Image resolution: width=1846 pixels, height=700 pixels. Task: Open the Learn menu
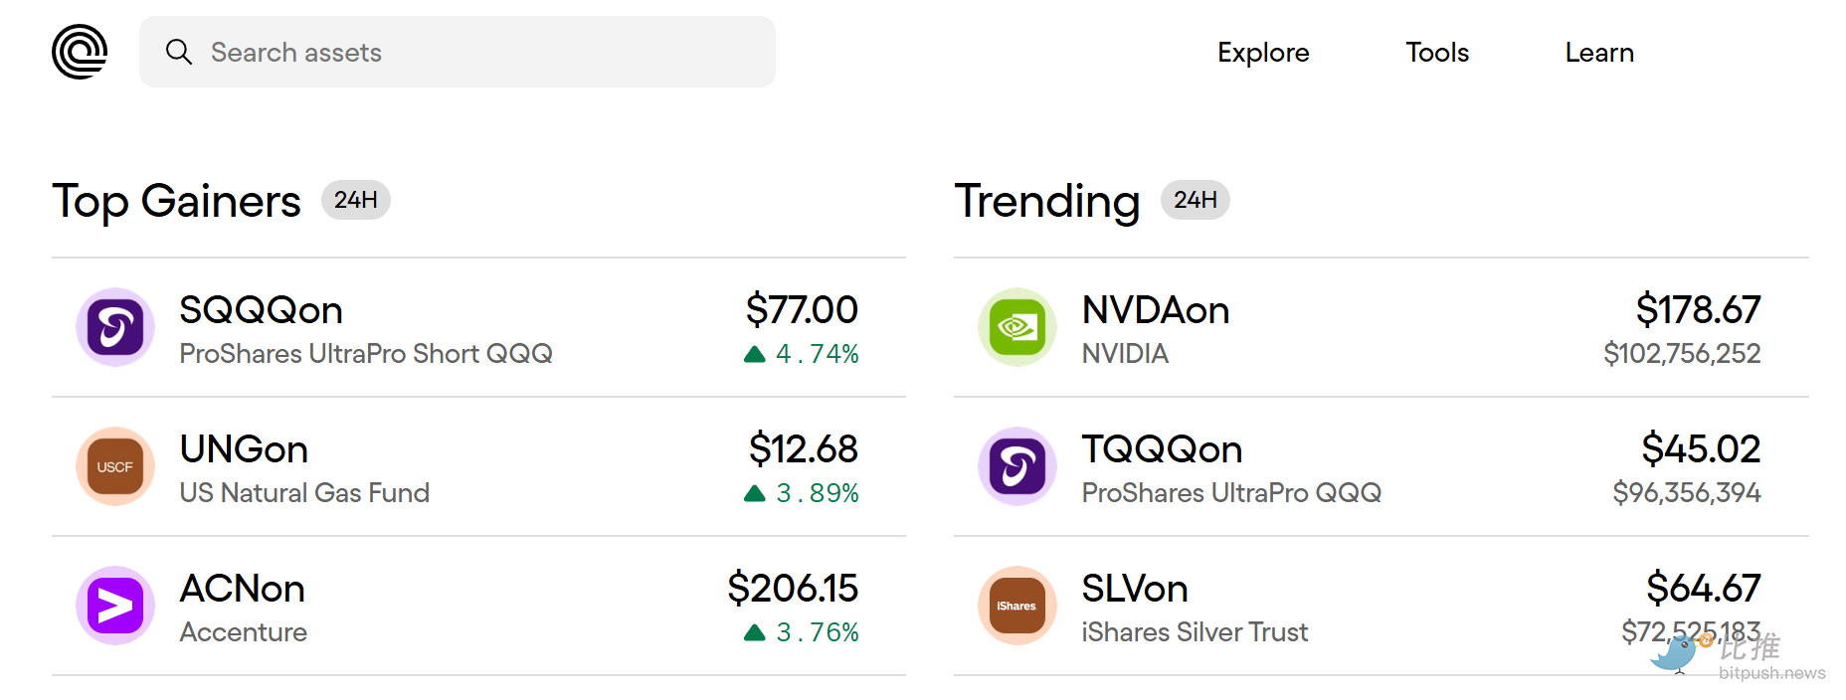[1598, 53]
